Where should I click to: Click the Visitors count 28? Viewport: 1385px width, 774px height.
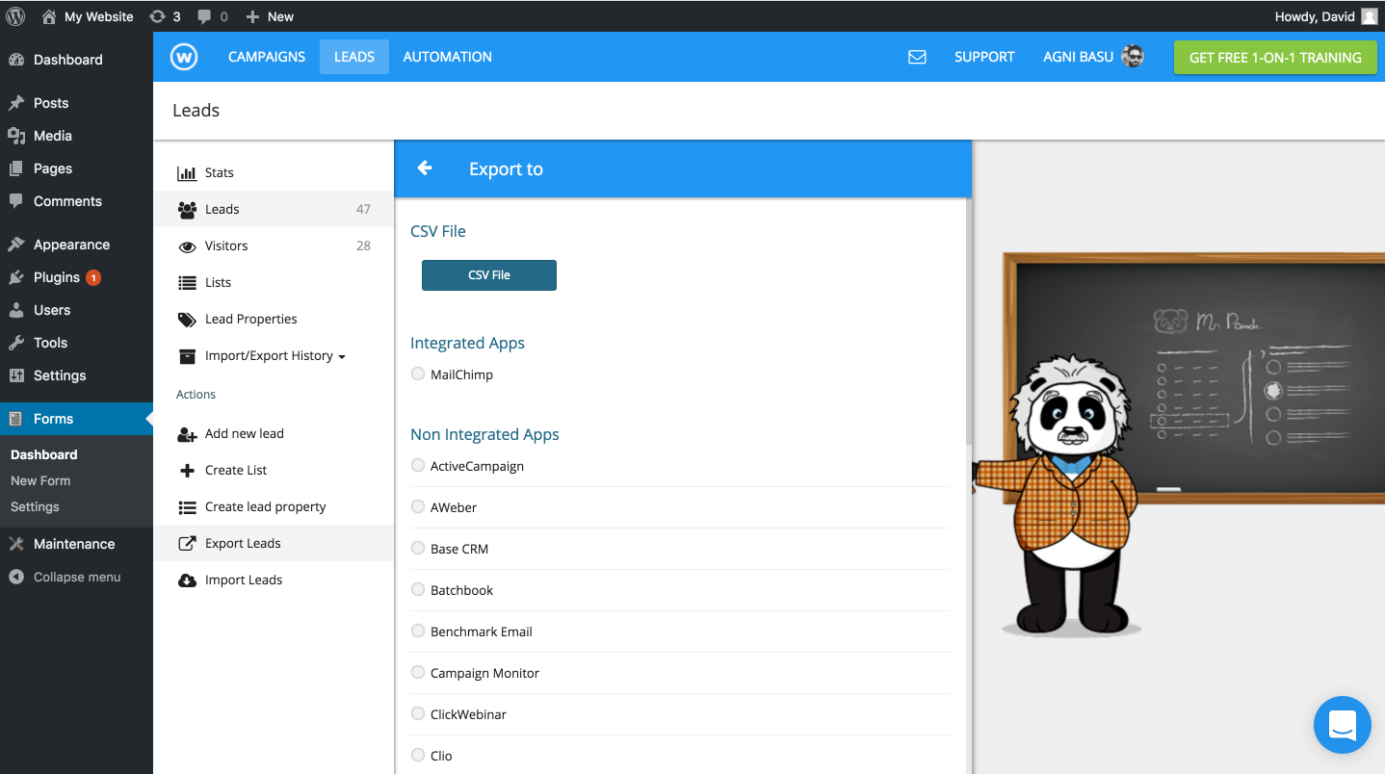click(363, 245)
